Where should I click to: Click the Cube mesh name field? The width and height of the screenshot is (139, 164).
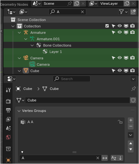(x=77, y=100)
